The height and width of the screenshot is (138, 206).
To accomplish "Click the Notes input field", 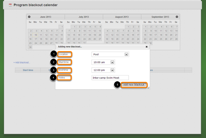I will point(110,78).
